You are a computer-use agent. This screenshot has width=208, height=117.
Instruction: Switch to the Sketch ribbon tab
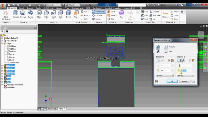[x=21, y=8]
